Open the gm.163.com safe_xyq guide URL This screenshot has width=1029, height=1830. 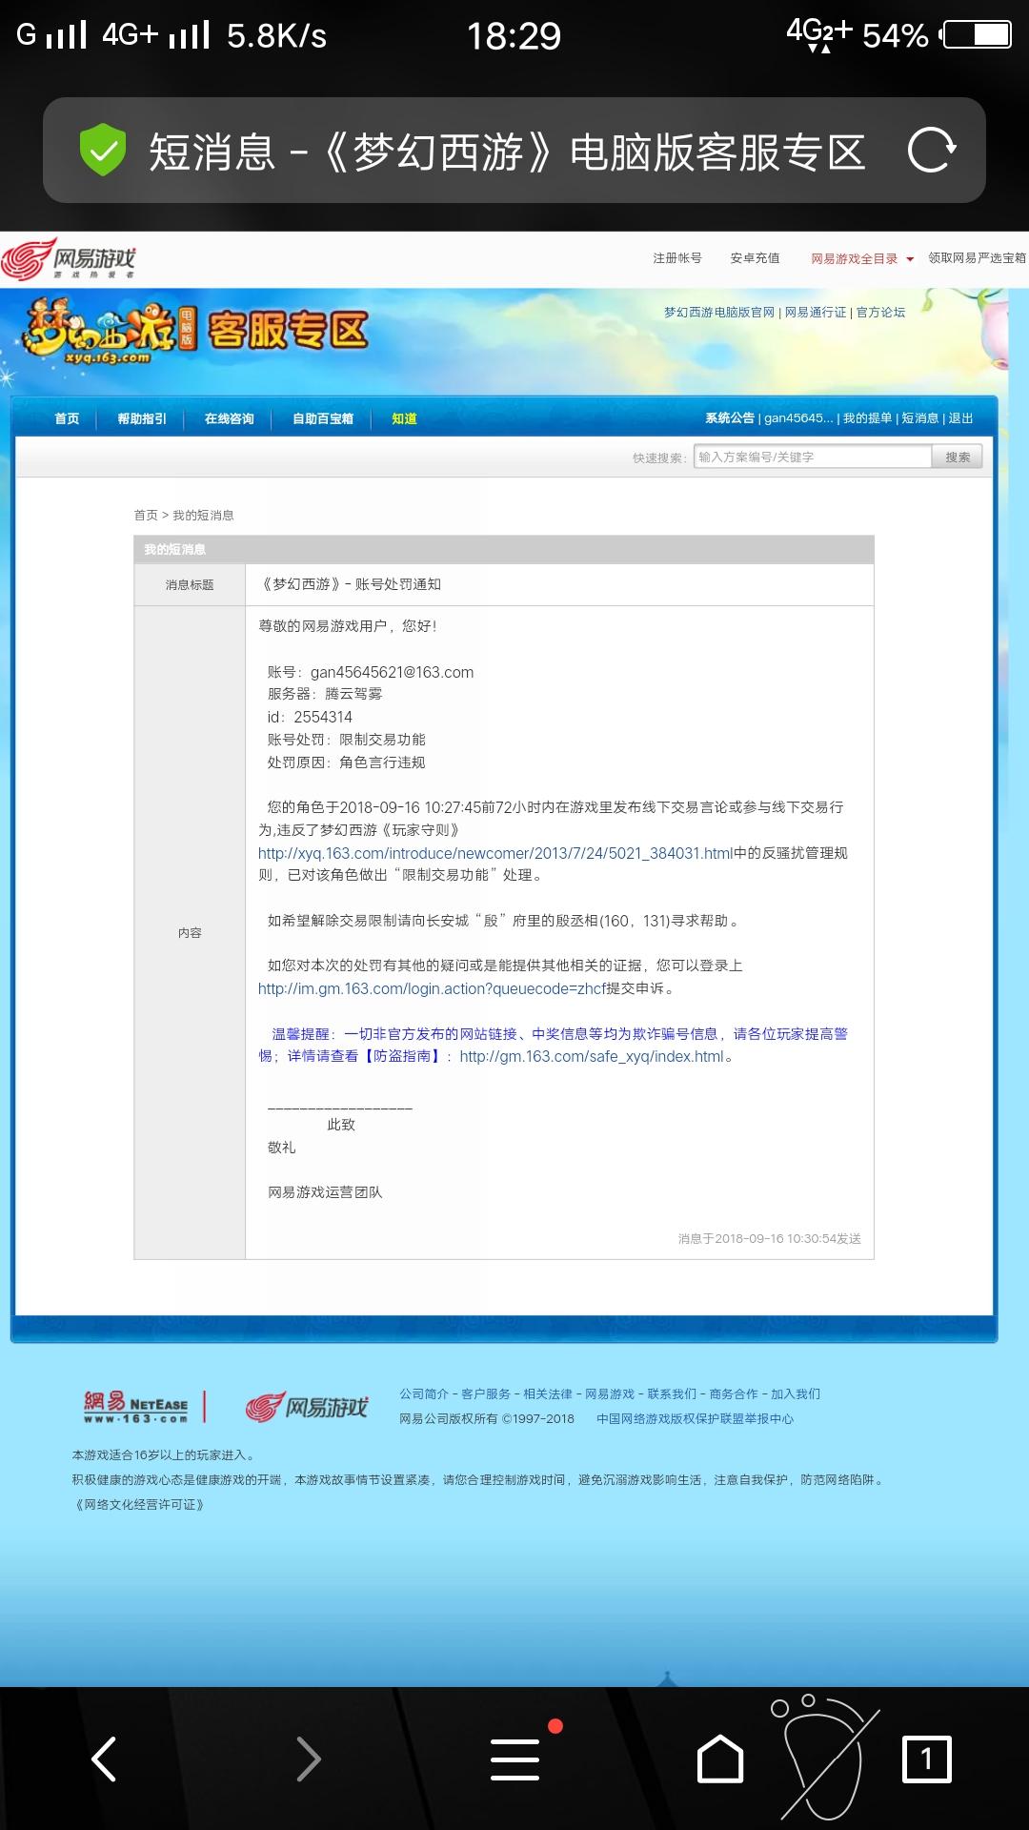[592, 1056]
